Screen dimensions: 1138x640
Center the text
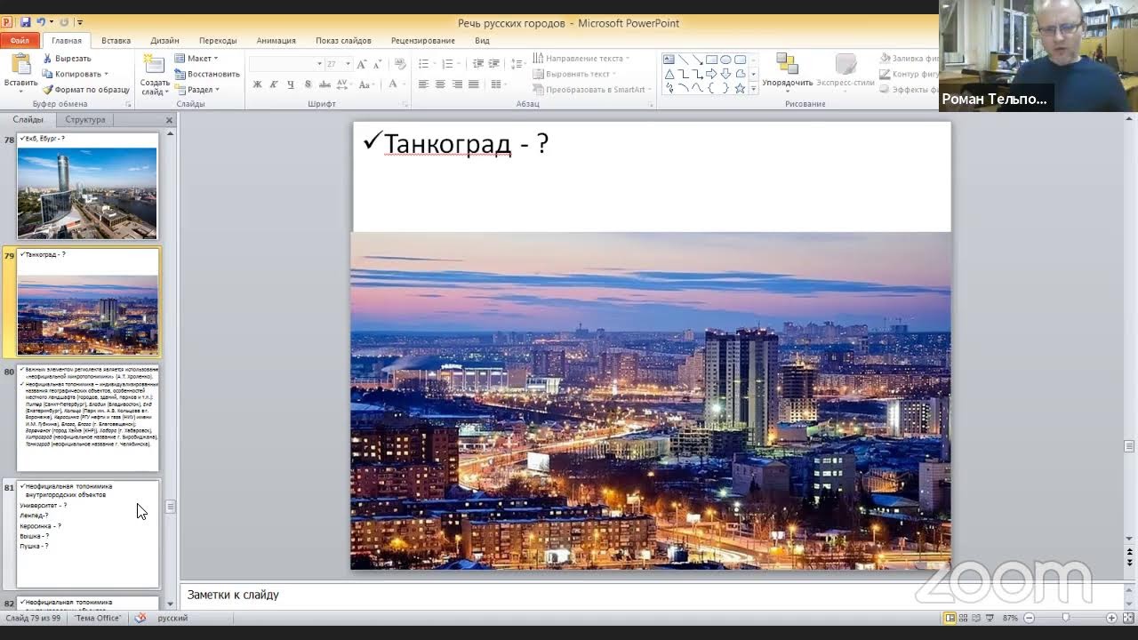[x=440, y=84]
